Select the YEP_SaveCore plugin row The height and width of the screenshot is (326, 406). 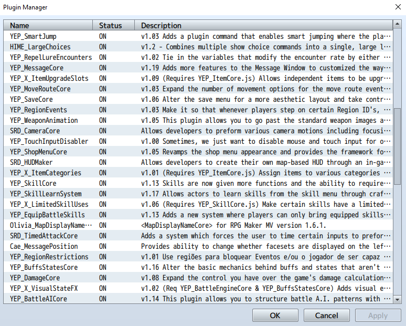[198, 99]
